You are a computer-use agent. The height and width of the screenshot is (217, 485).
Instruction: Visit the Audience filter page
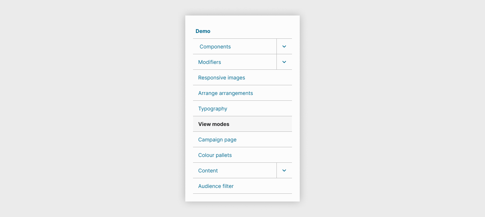(x=216, y=186)
